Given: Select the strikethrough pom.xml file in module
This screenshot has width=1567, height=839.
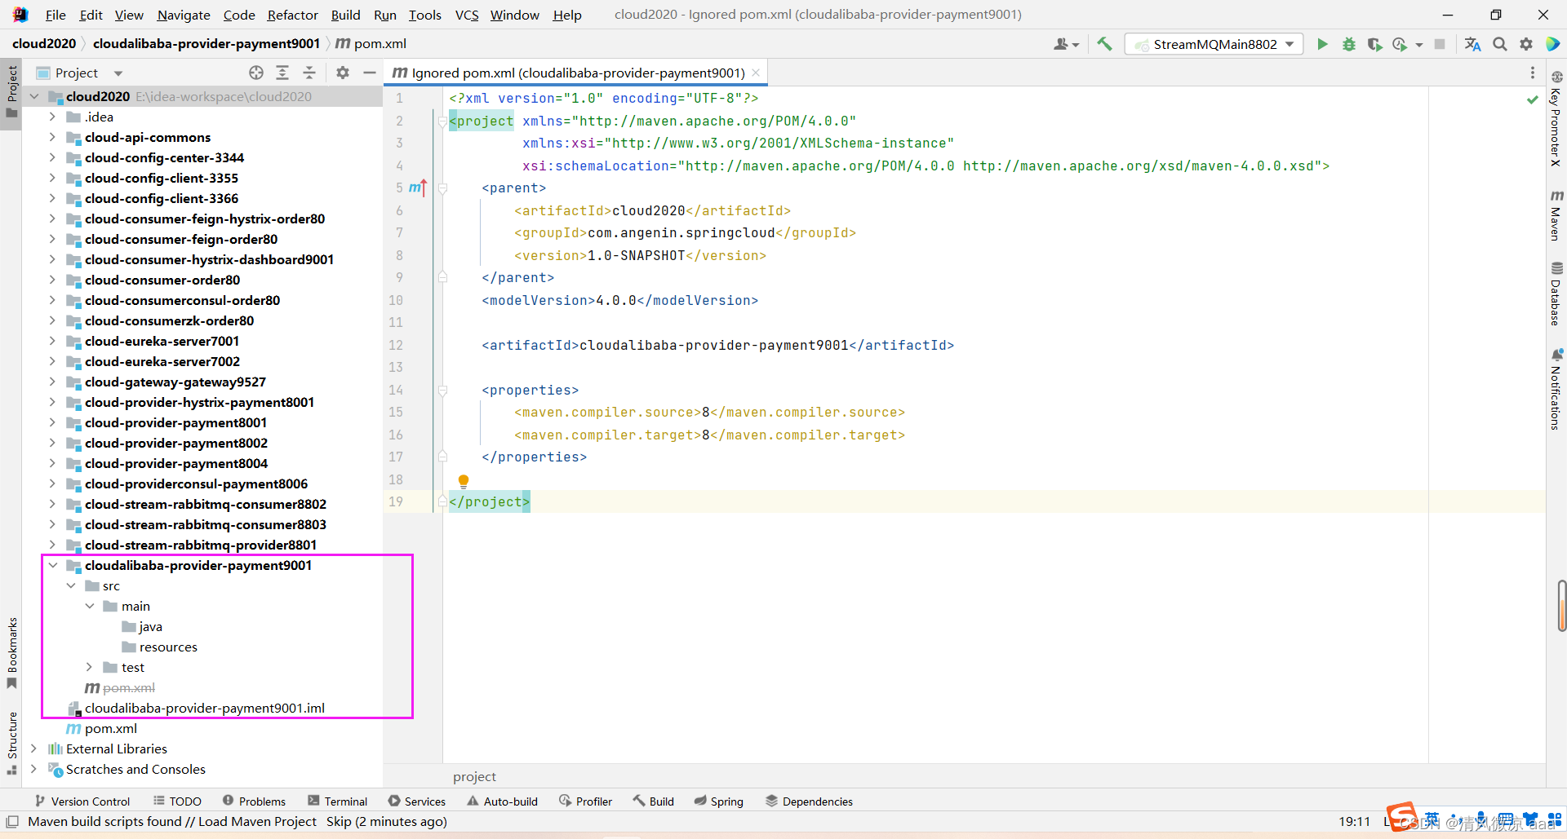Looking at the screenshot, I should click(129, 687).
